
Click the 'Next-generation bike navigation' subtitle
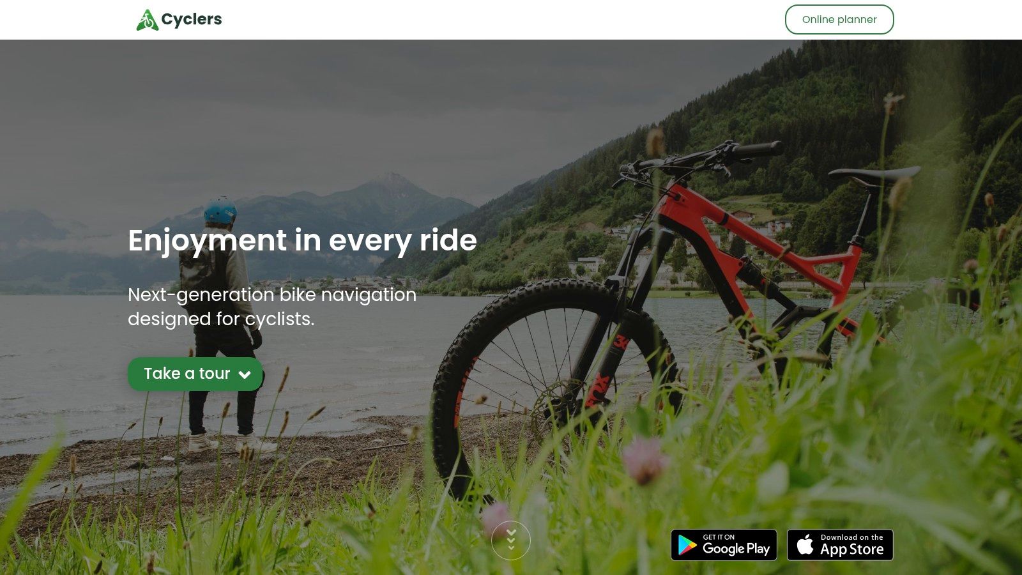pyautogui.click(x=272, y=295)
